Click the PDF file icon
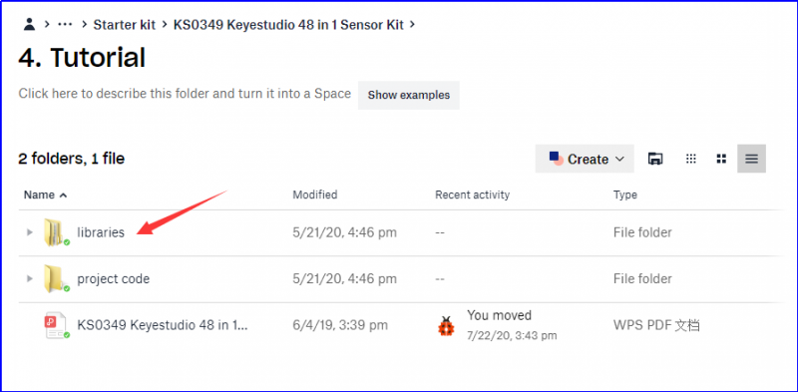The image size is (798, 392). point(56,325)
